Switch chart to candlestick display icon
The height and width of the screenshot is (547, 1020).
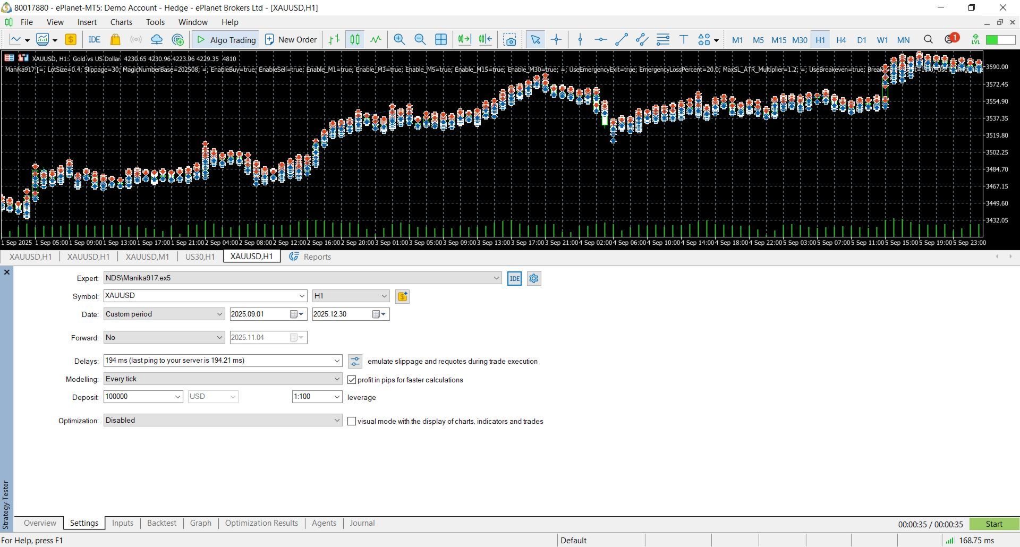coord(355,40)
